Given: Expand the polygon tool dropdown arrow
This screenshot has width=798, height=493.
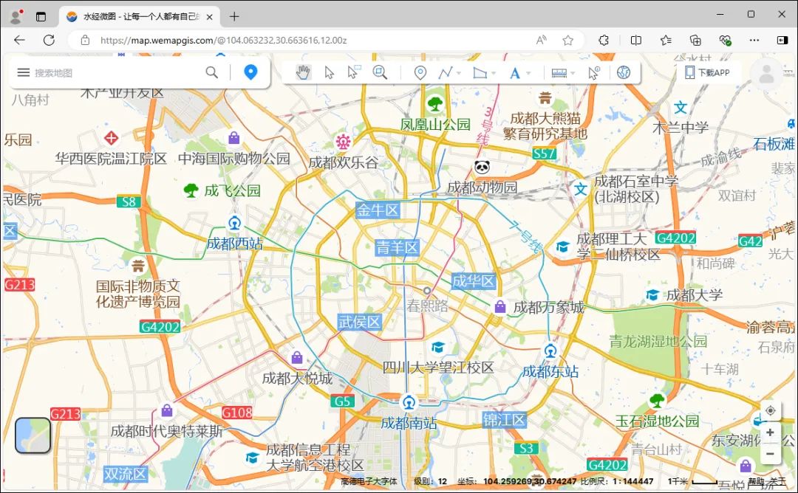Looking at the screenshot, I should pos(494,73).
